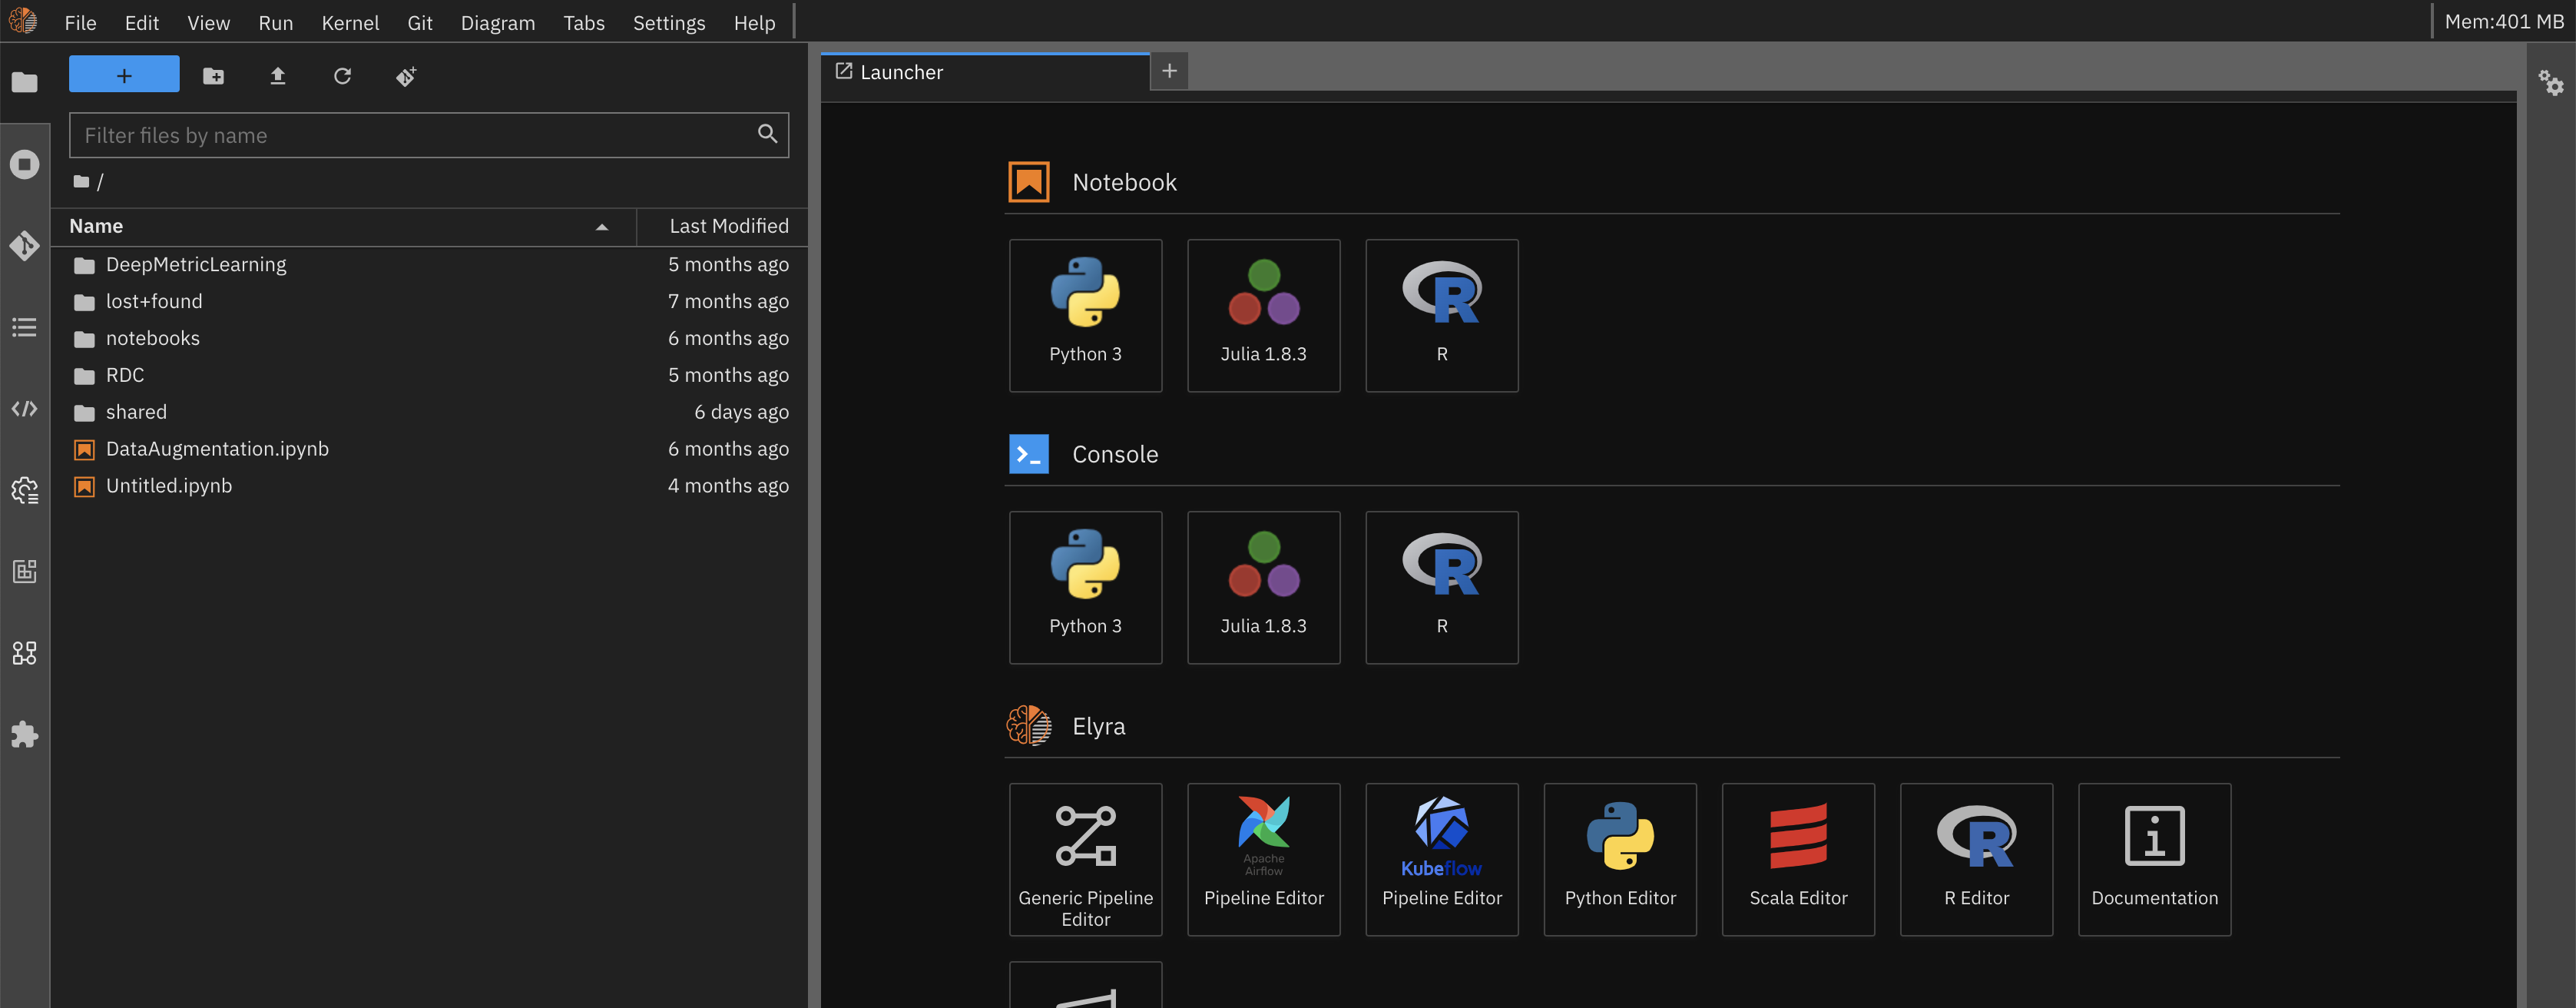2576x1008 pixels.
Task: Open the Running Terminals and Kernels panel
Action: 25,163
